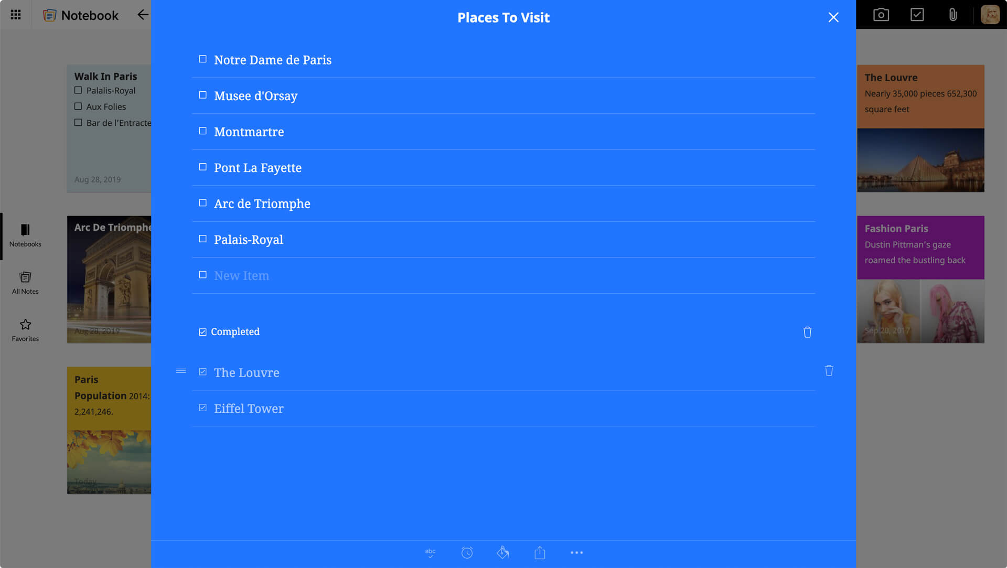Select the share/export icon in bottom bar
The height and width of the screenshot is (568, 1007).
tap(540, 553)
